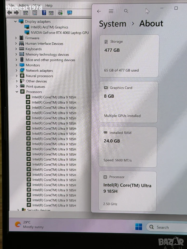Image resolution: width=187 pixels, height=249 pixels.
Task: Open the Installed RAM info card
Action: (x=128, y=147)
